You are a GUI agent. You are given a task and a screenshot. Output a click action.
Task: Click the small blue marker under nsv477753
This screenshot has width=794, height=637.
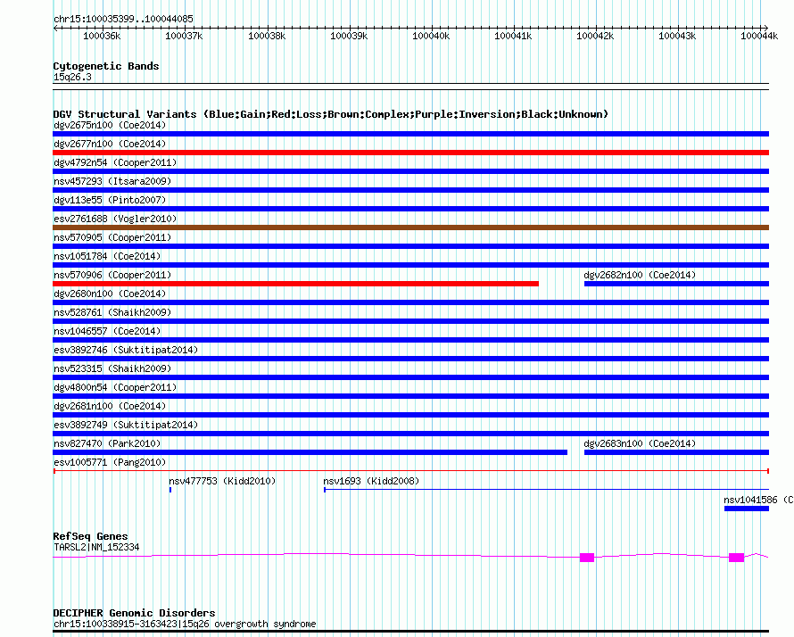170,490
